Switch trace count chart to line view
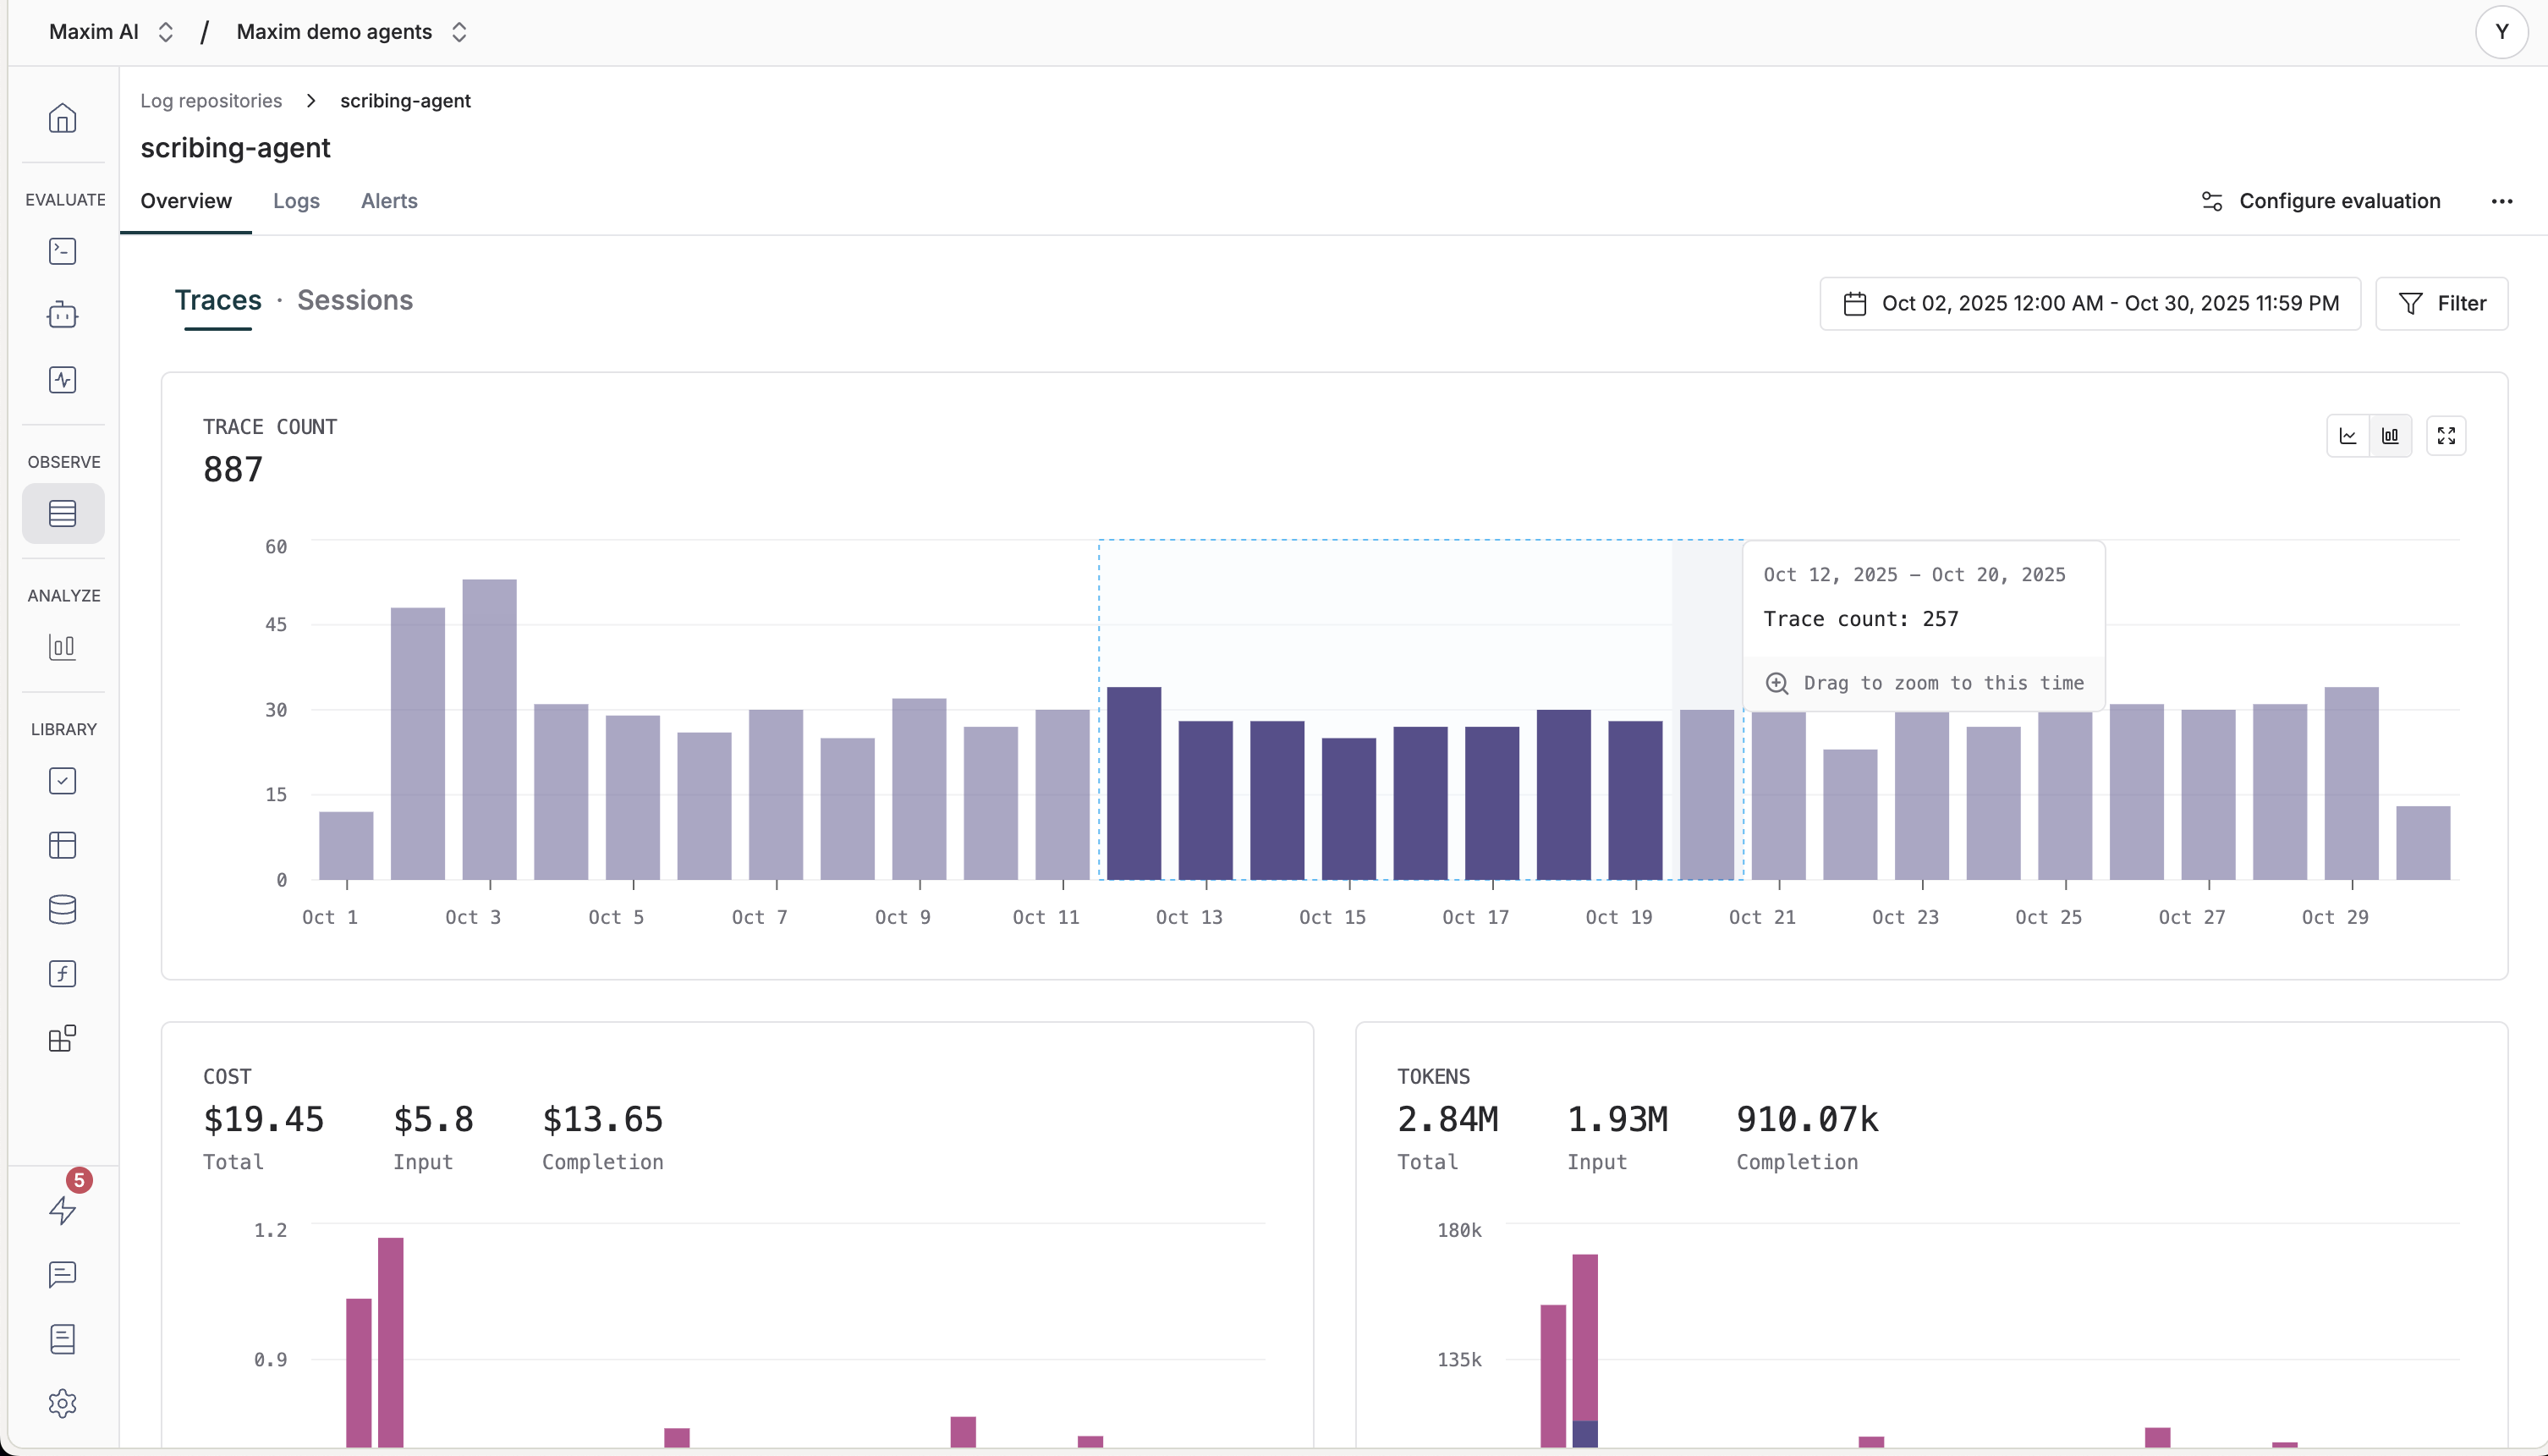 (2347, 435)
